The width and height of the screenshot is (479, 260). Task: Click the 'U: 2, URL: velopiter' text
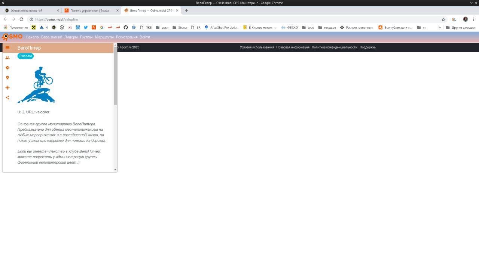[33, 112]
